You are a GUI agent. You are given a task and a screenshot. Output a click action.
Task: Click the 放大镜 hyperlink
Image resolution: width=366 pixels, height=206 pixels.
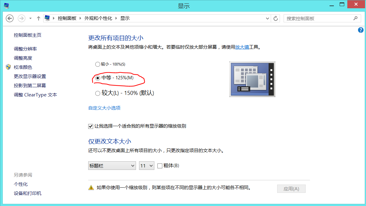pyautogui.click(x=242, y=47)
